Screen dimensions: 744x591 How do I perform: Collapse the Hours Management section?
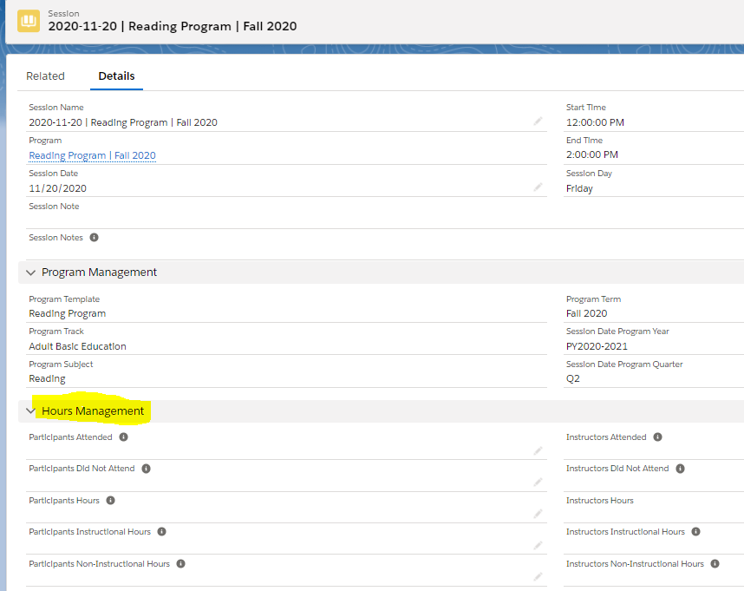[x=31, y=411]
